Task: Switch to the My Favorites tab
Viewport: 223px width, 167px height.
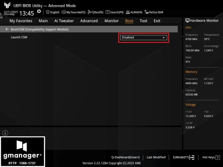Action: coord(21,21)
